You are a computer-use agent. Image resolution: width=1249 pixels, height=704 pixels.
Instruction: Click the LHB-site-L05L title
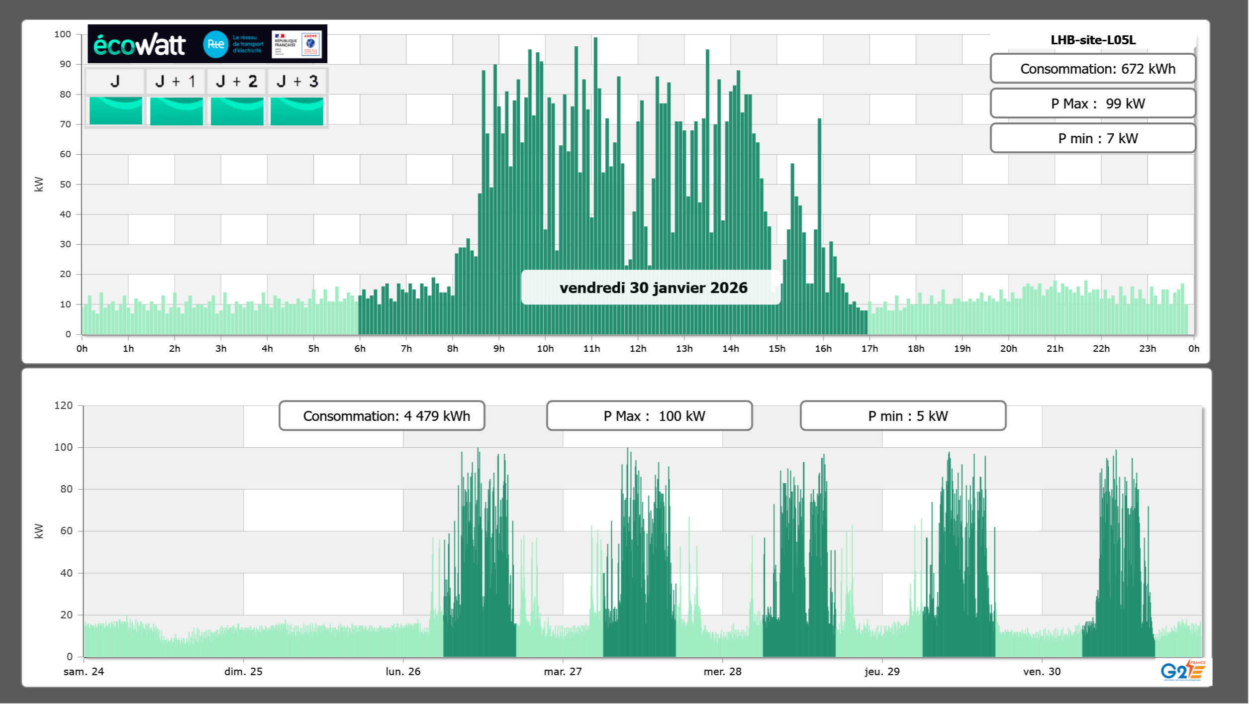pyautogui.click(x=1093, y=40)
